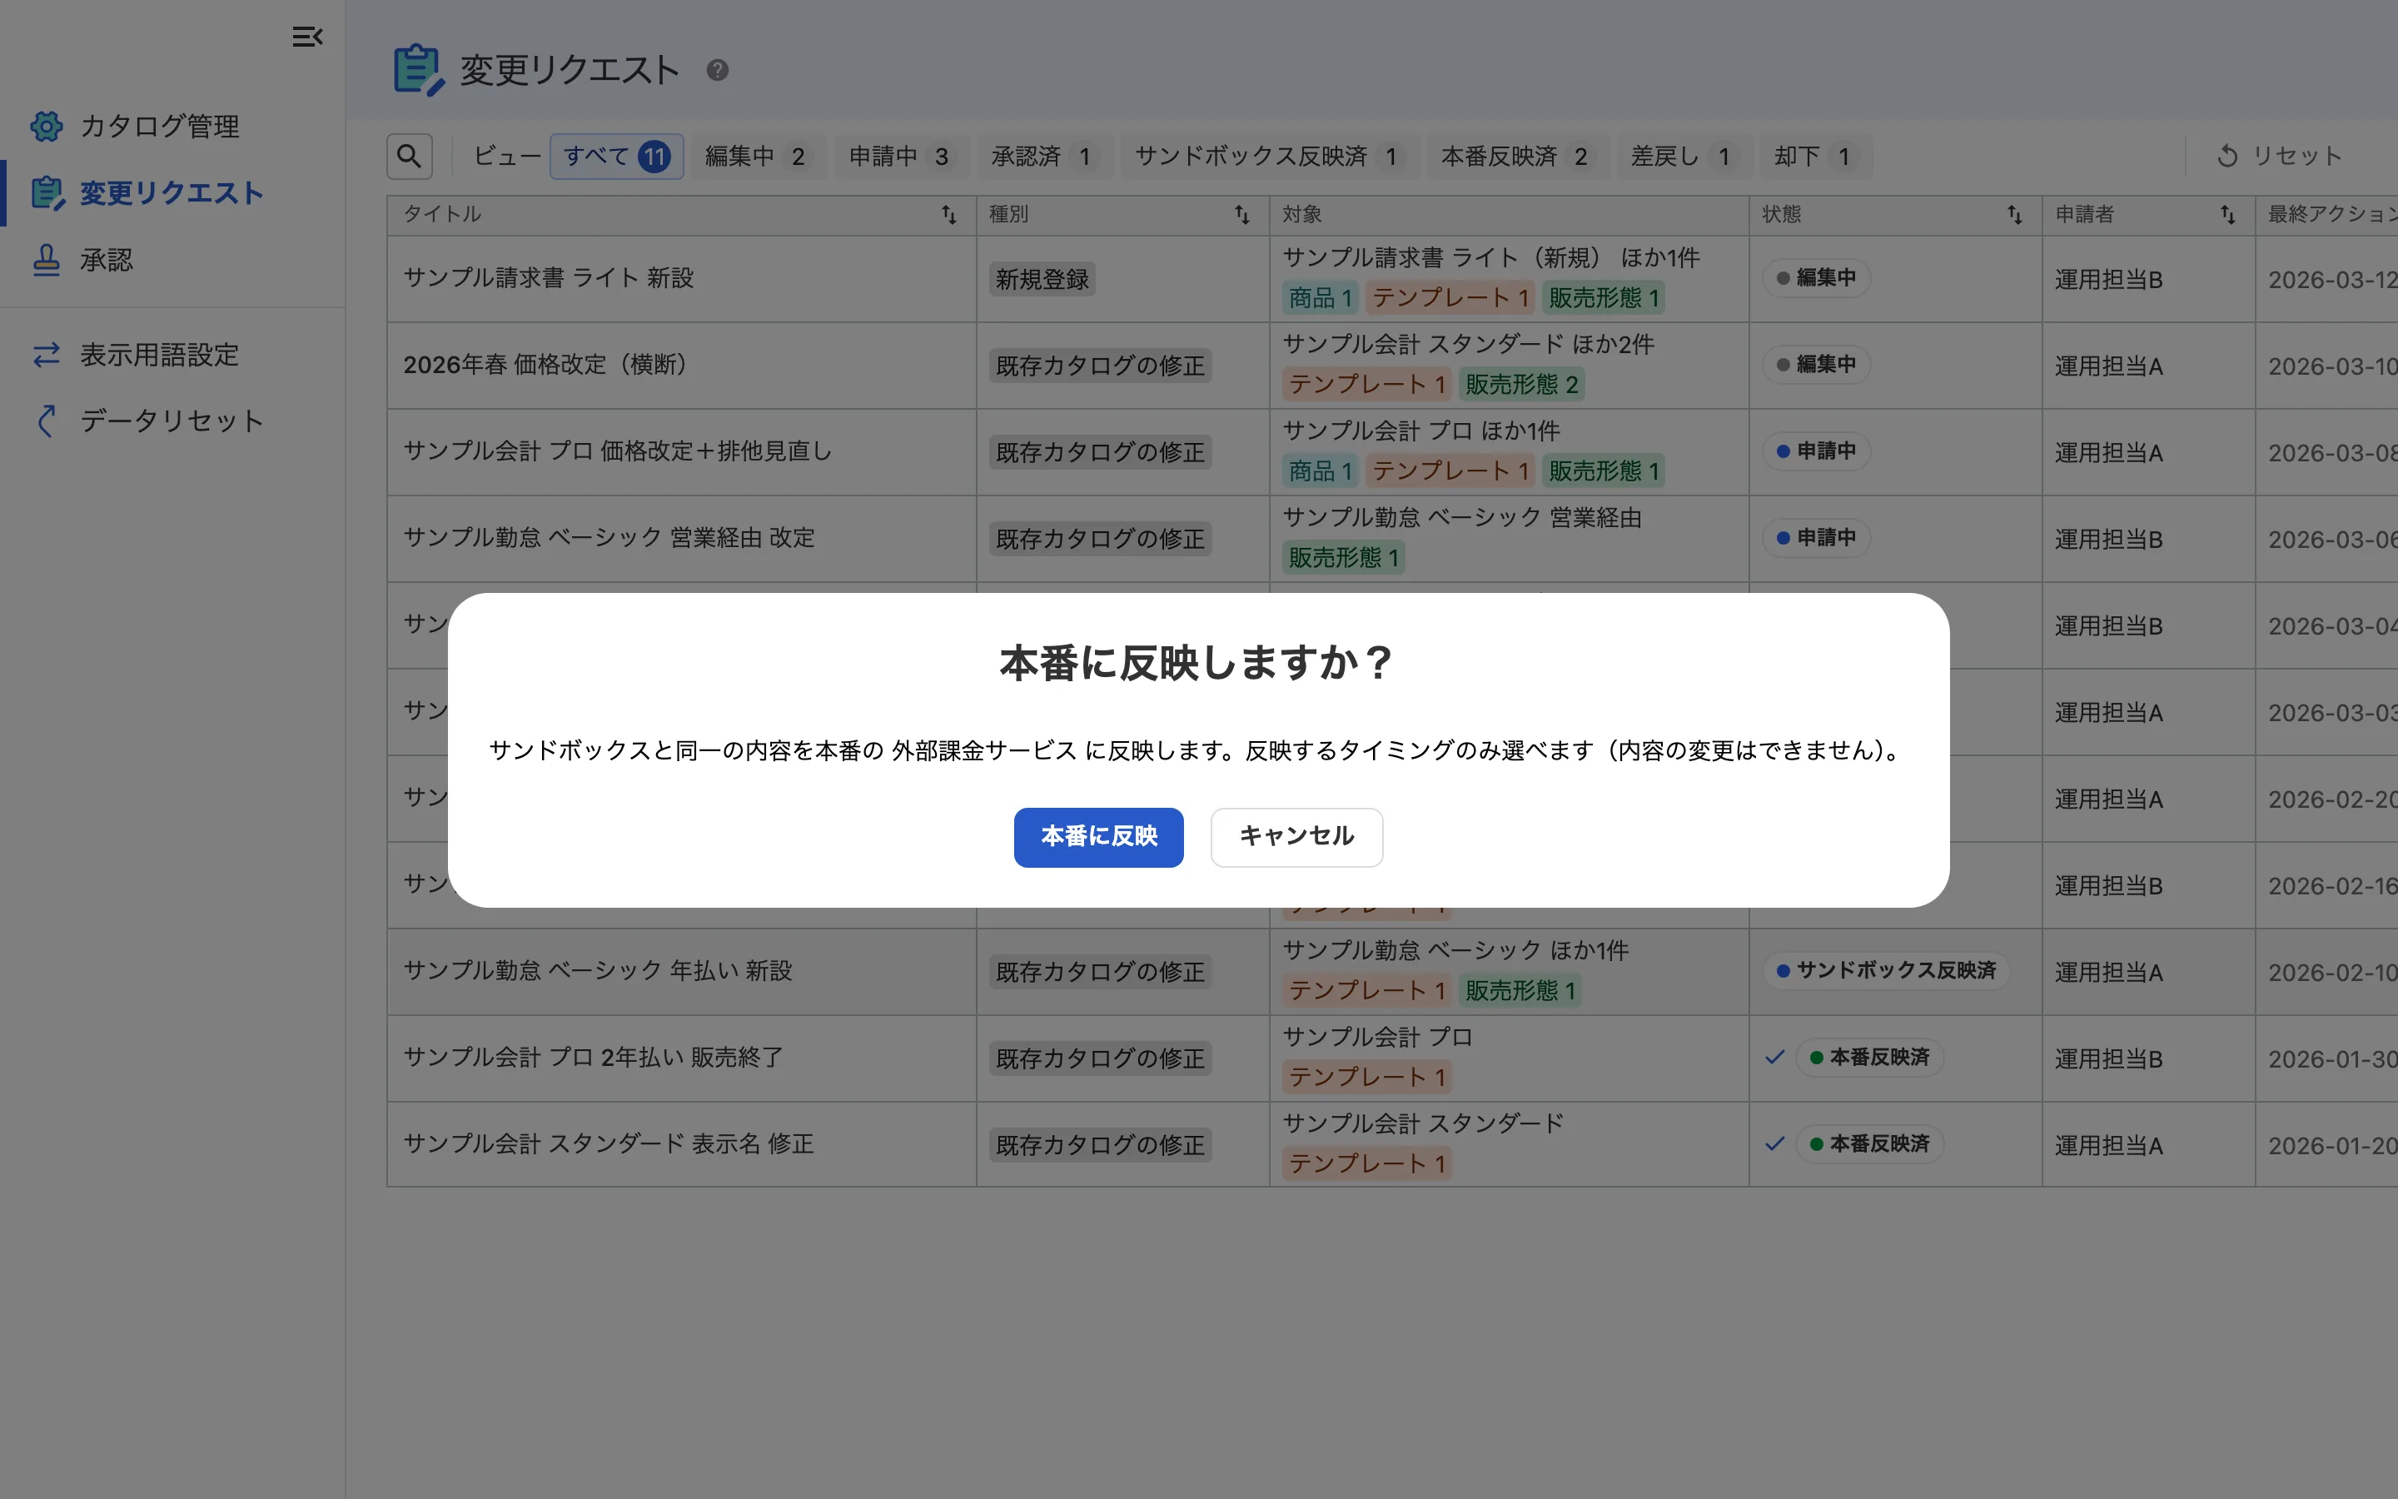Click the header clipboard page icon
2398x1499 pixels.
pos(419,71)
